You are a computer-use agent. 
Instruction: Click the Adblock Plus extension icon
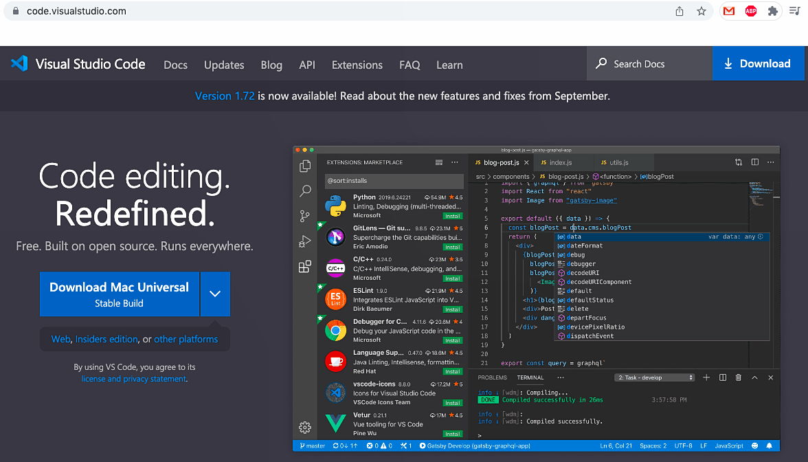click(750, 11)
